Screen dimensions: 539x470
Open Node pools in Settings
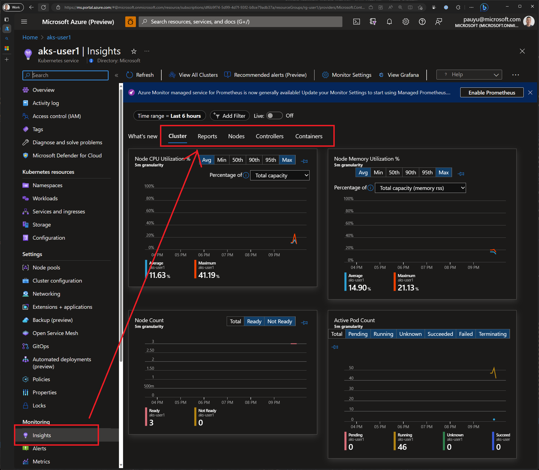pyautogui.click(x=46, y=268)
